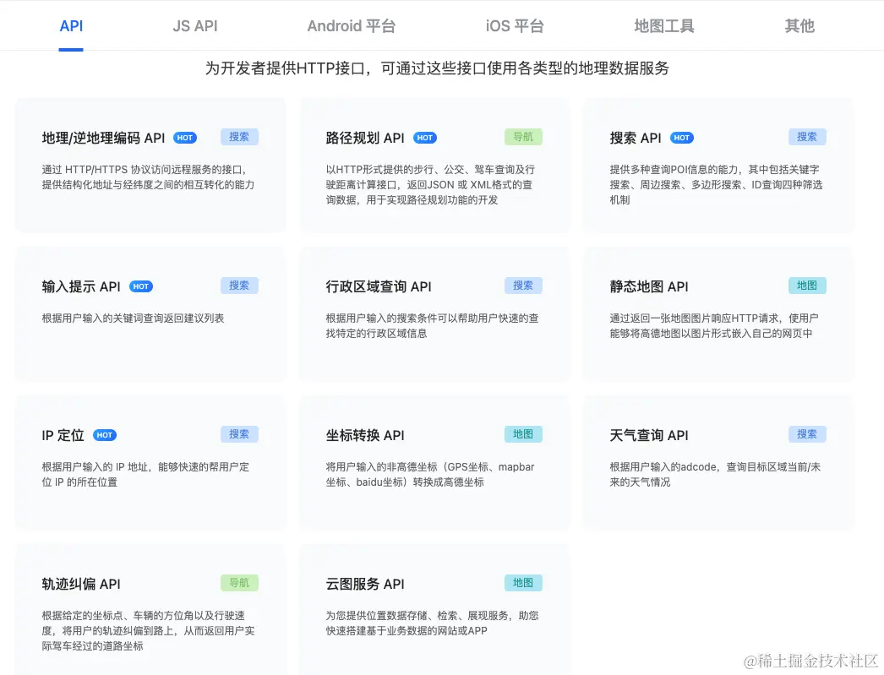Image resolution: width=884 pixels, height=675 pixels.
Task: Open 静态地图 API card title
Action: (x=649, y=286)
